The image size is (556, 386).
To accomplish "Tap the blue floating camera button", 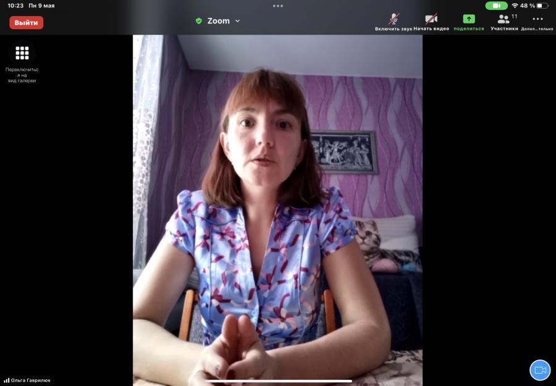I will click(x=540, y=370).
